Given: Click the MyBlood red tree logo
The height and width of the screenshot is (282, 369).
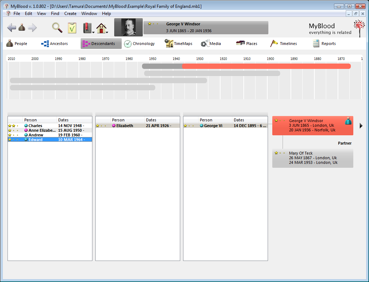Looking at the screenshot, I should coord(359,28).
